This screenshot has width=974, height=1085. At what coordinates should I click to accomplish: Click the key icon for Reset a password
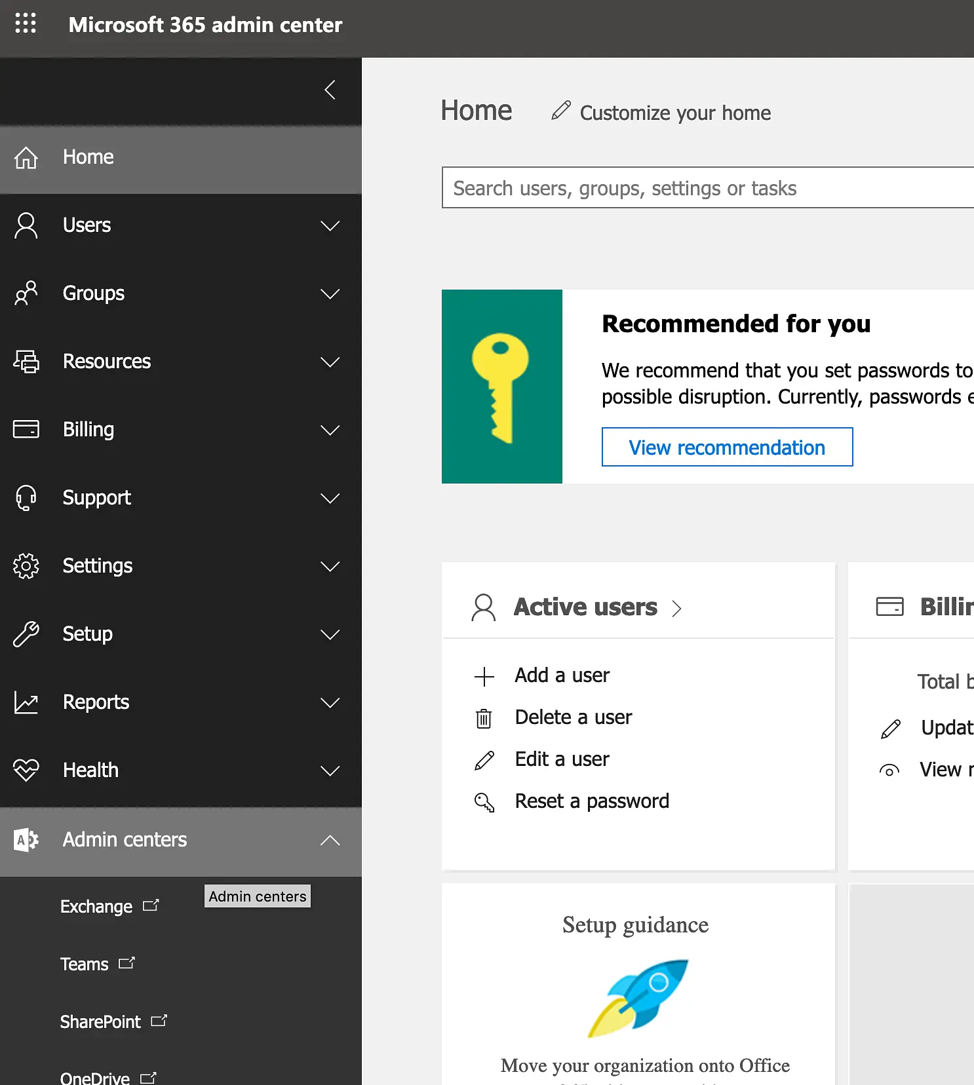pyautogui.click(x=484, y=802)
